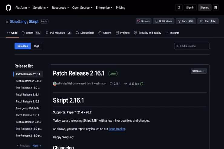Click the repository book icon

(x=7, y=21)
